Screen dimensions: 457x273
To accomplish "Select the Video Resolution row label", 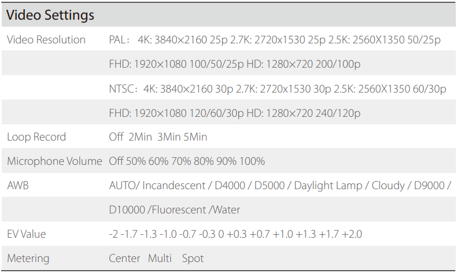I will pos(46,40).
